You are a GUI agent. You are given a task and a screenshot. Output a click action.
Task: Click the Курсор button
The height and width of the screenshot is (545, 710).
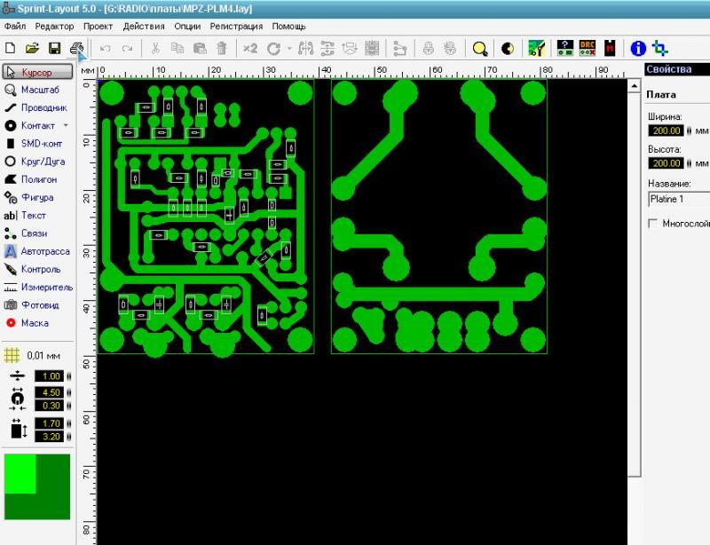tap(37, 72)
